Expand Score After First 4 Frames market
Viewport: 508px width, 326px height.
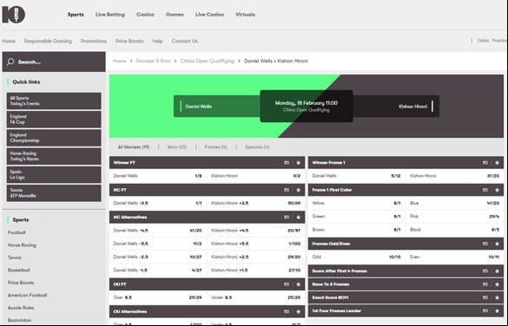tap(406, 271)
